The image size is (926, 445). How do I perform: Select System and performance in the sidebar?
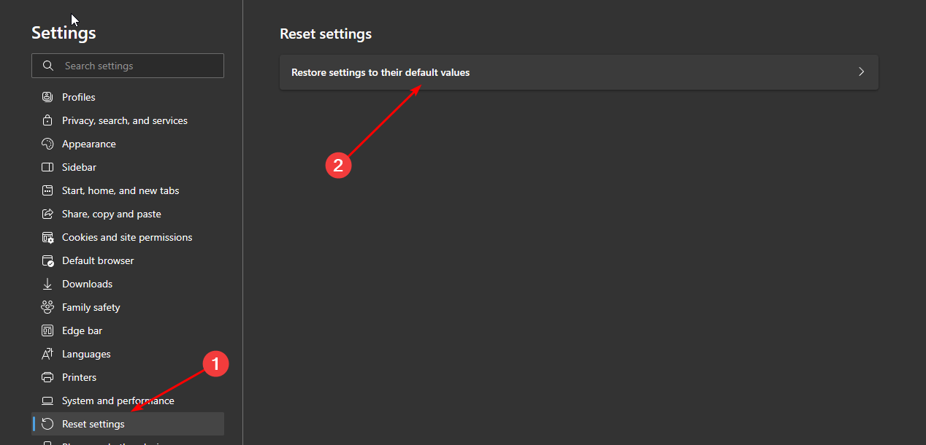pos(118,400)
